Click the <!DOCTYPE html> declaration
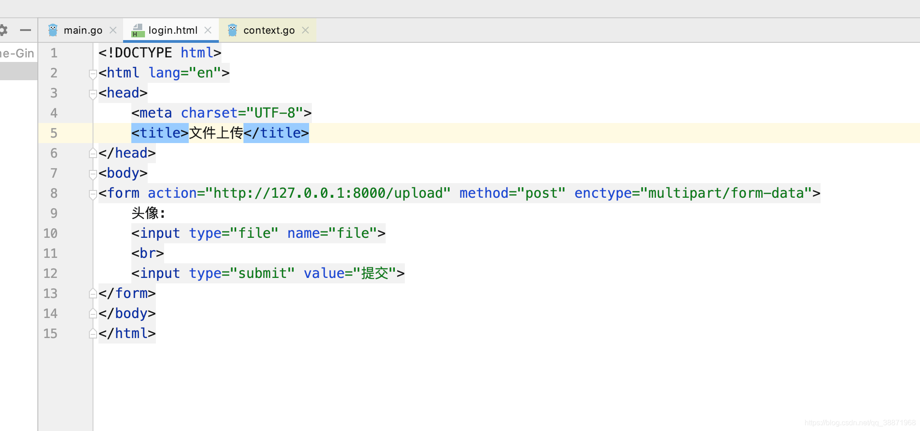This screenshot has height=431, width=920. (x=160, y=53)
